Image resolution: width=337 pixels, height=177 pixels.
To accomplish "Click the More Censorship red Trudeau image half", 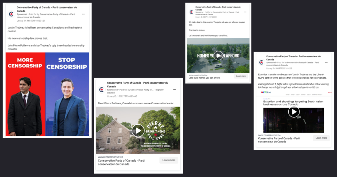I will click(25, 94).
